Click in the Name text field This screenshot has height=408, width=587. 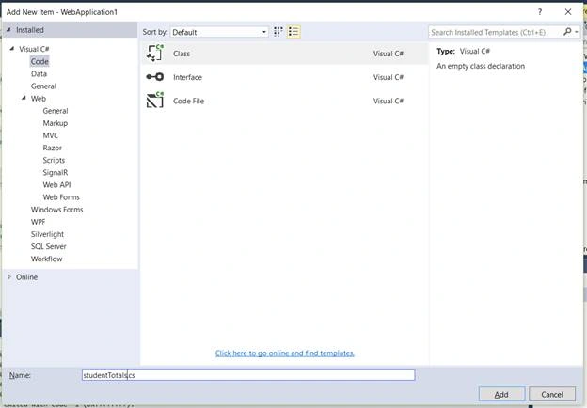pos(248,375)
